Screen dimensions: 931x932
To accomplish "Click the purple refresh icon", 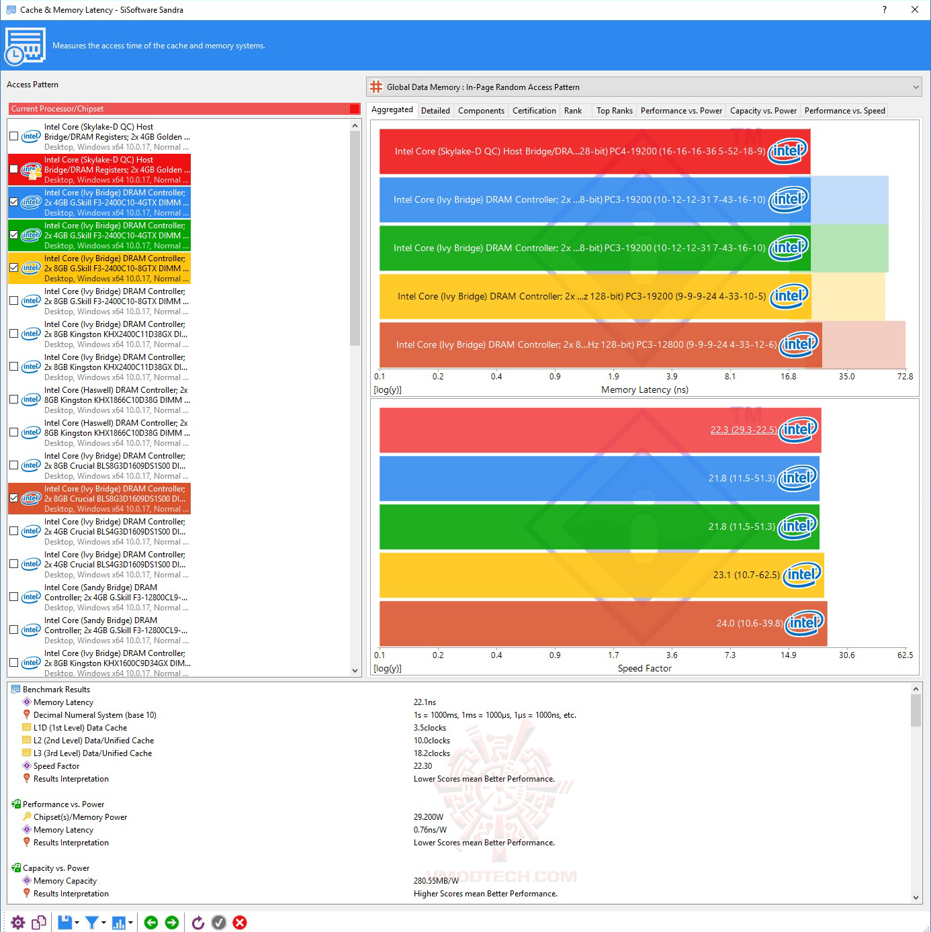I will pos(198,923).
